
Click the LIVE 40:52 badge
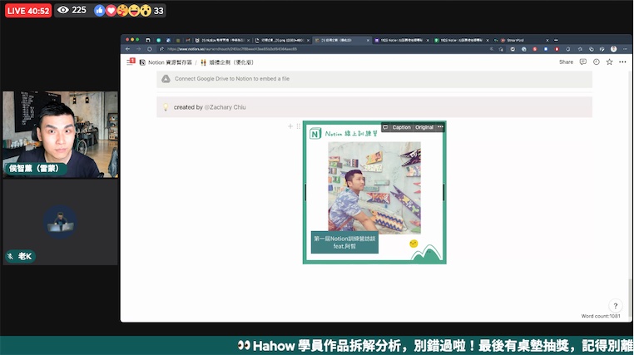click(28, 11)
